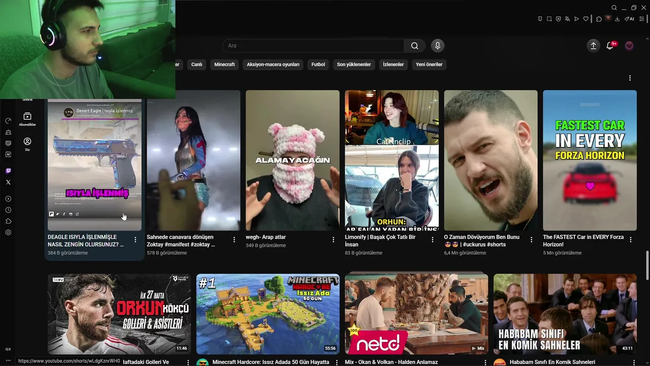Open the pink balaclava wegh short thumbnail
Image resolution: width=650 pixels, height=366 pixels.
coord(292,161)
